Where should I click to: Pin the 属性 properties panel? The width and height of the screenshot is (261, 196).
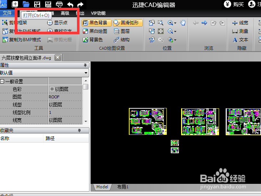point(85,65)
